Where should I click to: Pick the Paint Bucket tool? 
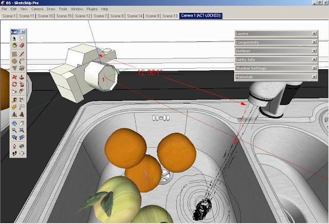14,45
